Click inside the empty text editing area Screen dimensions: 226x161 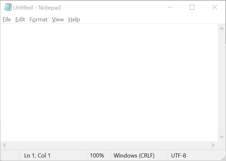[109, 83]
